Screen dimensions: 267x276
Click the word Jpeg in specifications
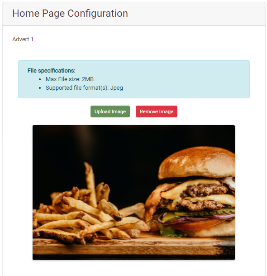click(x=117, y=88)
